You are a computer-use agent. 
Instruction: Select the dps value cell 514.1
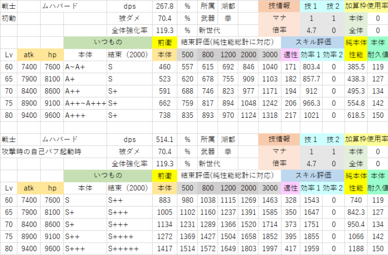(164, 139)
